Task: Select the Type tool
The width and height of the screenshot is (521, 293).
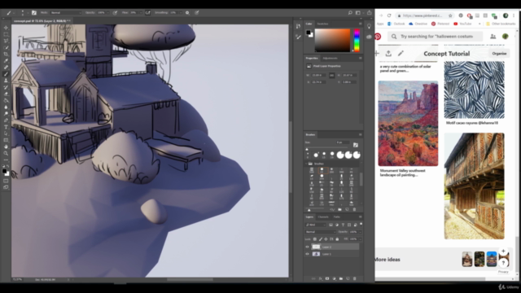Action: (6, 127)
